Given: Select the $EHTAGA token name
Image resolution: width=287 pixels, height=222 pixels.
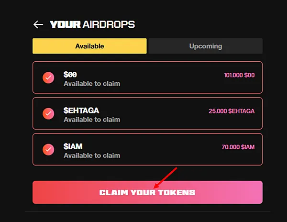Looking at the screenshot, I should pyautogui.click(x=81, y=111).
